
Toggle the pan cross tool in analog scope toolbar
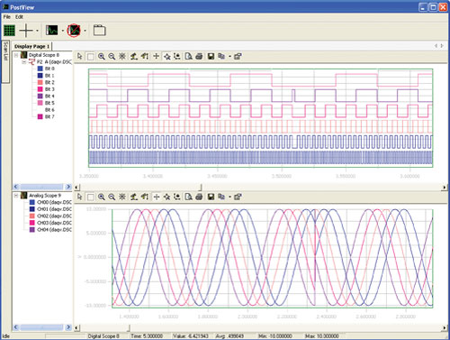point(156,197)
